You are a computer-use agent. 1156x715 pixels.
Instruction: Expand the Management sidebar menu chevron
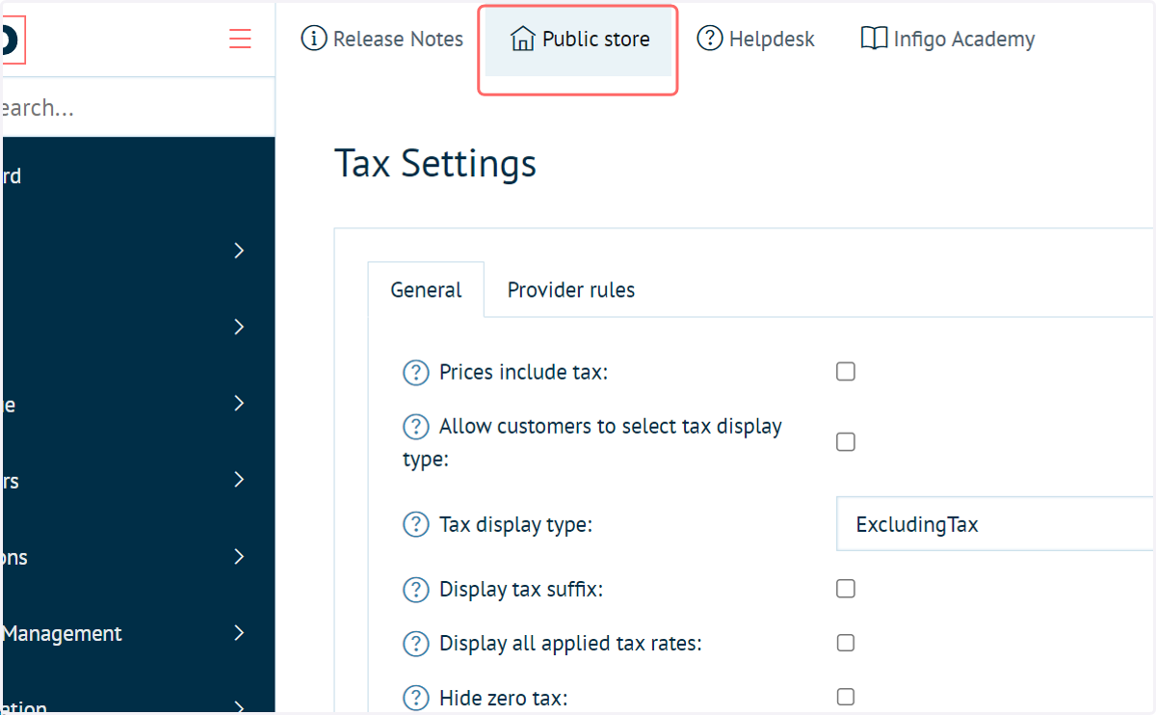tap(239, 633)
